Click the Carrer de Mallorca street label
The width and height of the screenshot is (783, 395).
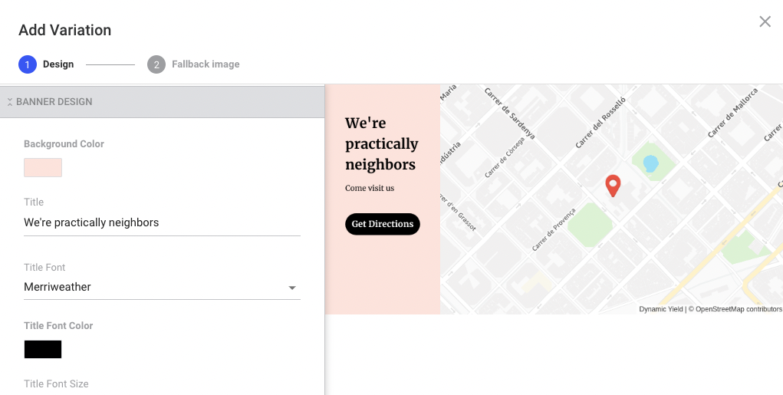733,113
